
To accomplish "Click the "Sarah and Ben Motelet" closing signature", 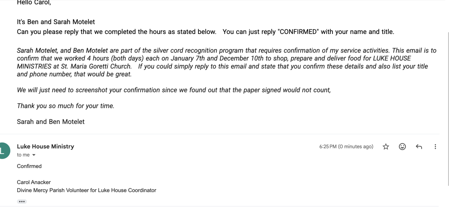I will (x=51, y=122).
